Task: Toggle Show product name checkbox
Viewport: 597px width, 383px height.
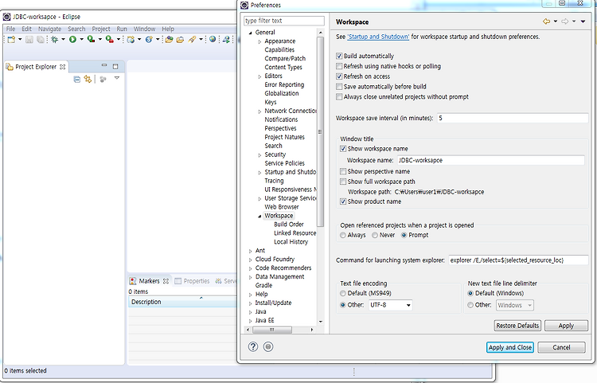Action: (343, 201)
